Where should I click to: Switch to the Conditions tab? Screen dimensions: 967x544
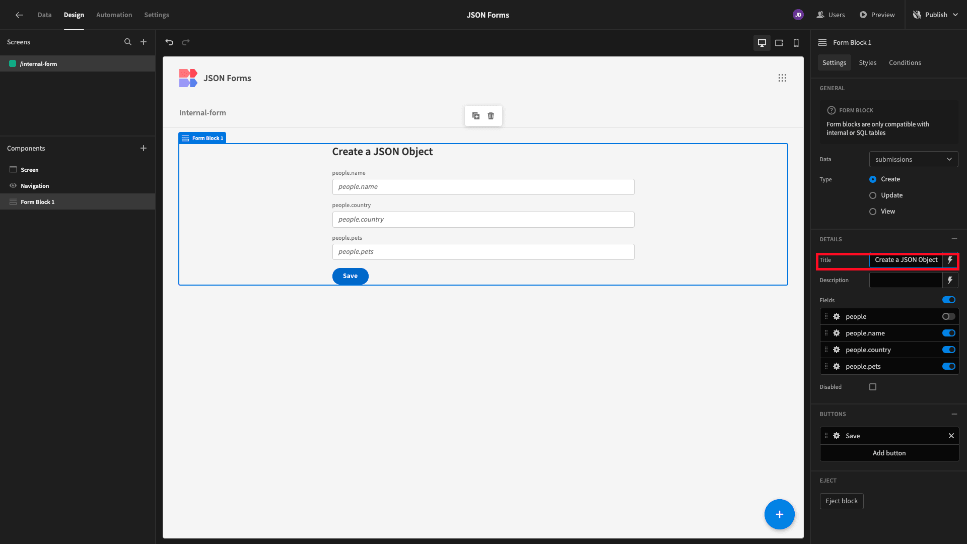pyautogui.click(x=905, y=63)
